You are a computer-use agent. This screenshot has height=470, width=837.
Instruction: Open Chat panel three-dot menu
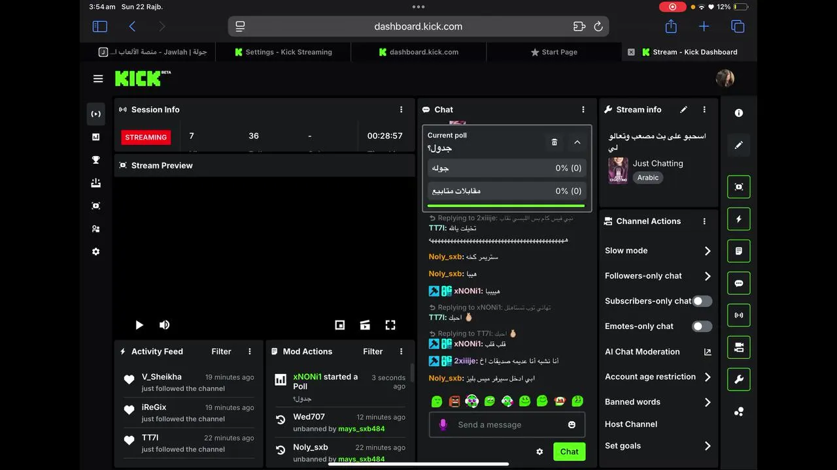click(583, 110)
